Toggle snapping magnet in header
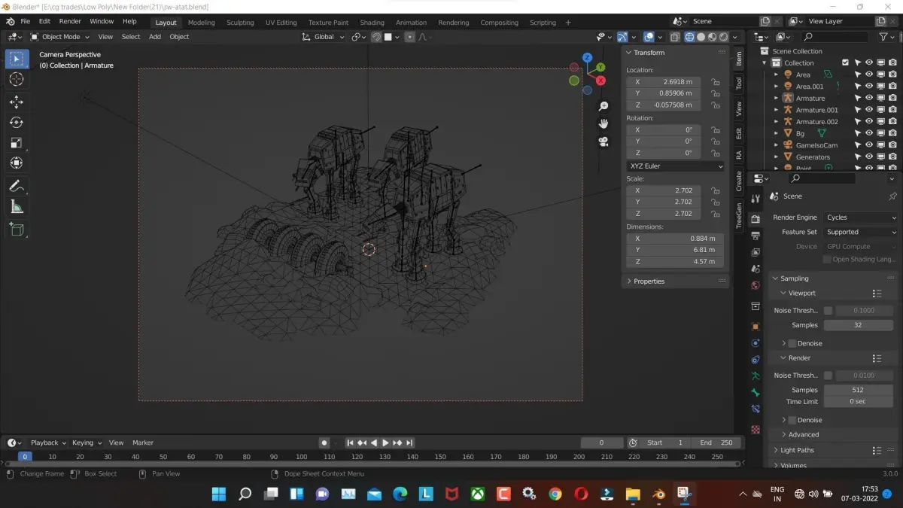903x508 pixels. [x=376, y=37]
